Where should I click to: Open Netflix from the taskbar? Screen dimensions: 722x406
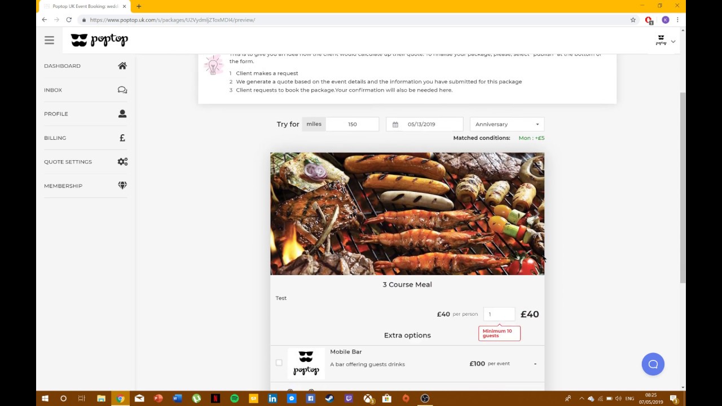215,399
